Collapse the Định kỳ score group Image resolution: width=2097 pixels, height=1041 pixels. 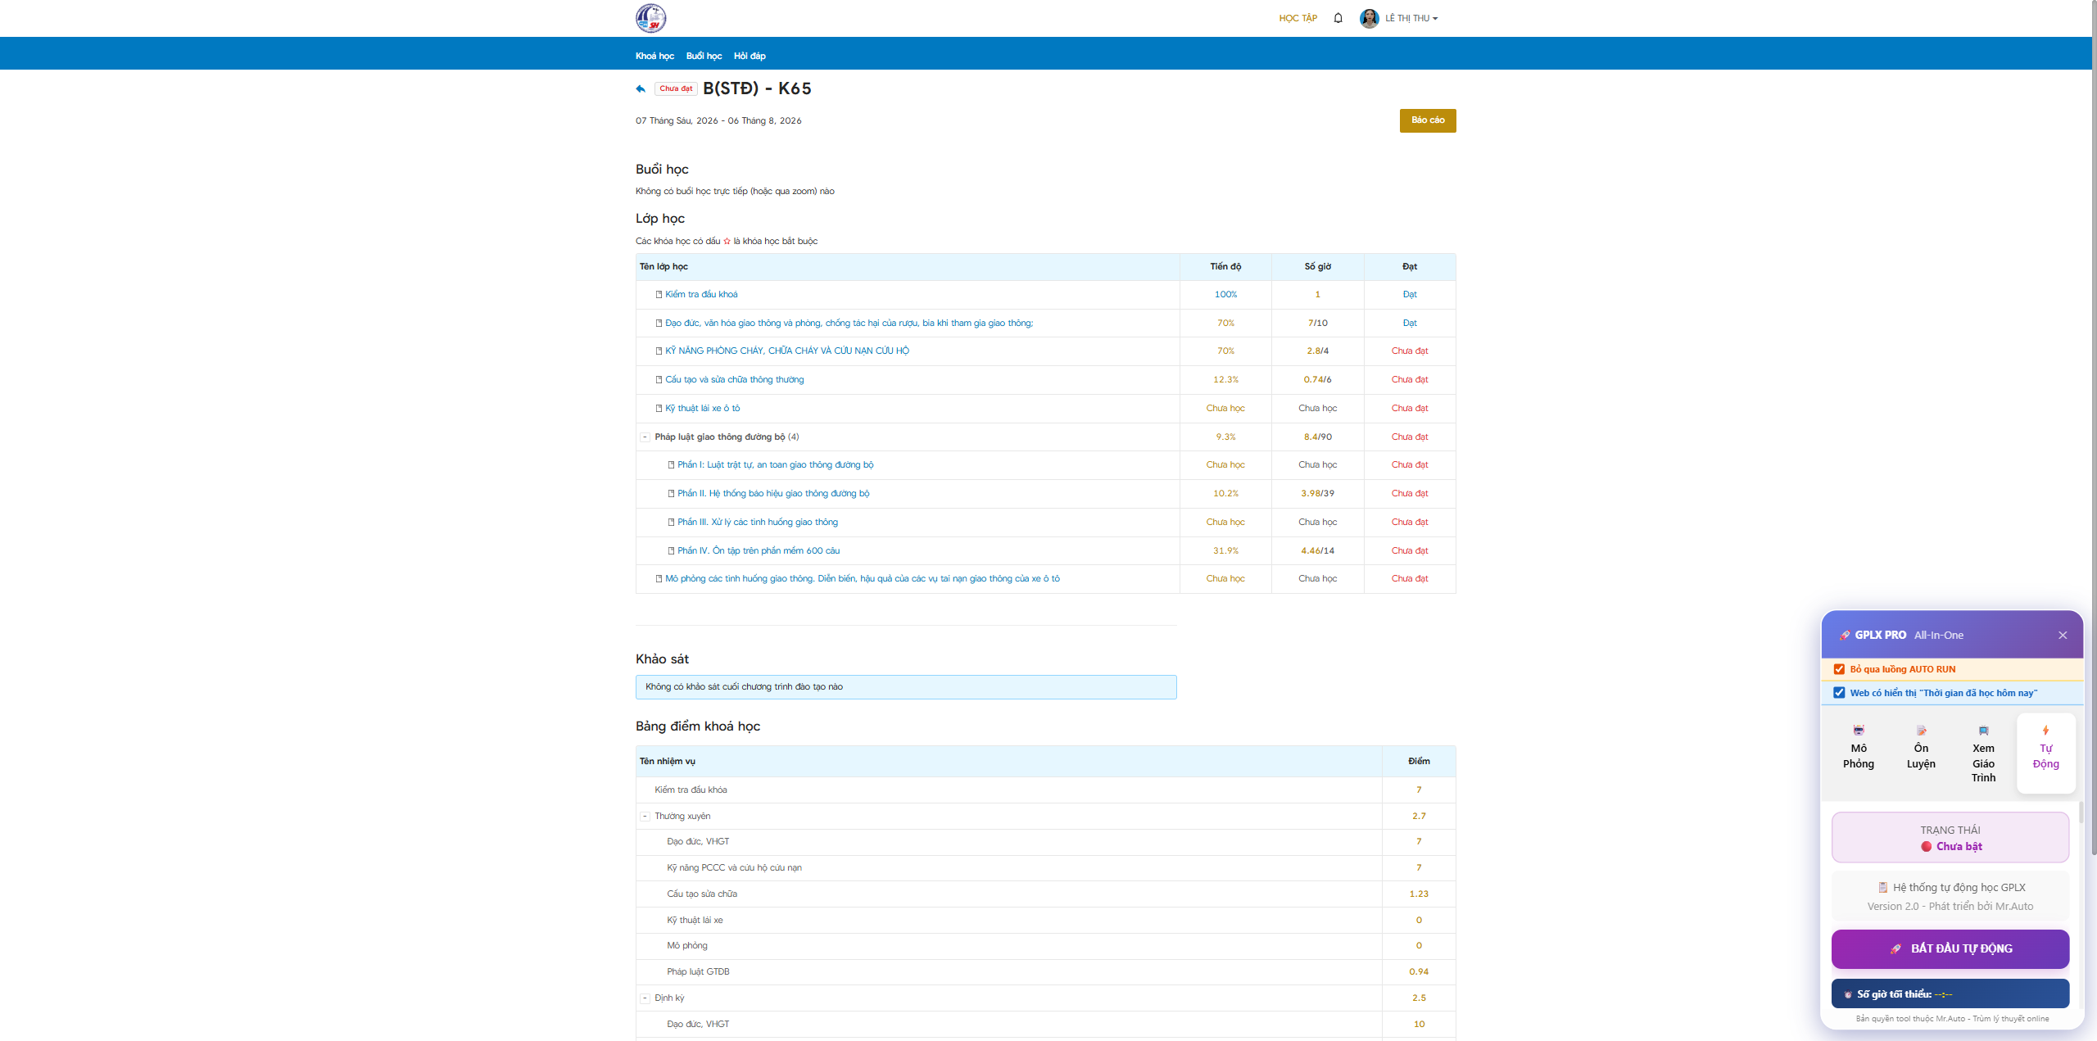pyautogui.click(x=645, y=998)
